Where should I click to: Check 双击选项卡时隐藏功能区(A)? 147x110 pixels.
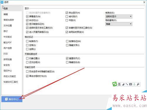27,71
